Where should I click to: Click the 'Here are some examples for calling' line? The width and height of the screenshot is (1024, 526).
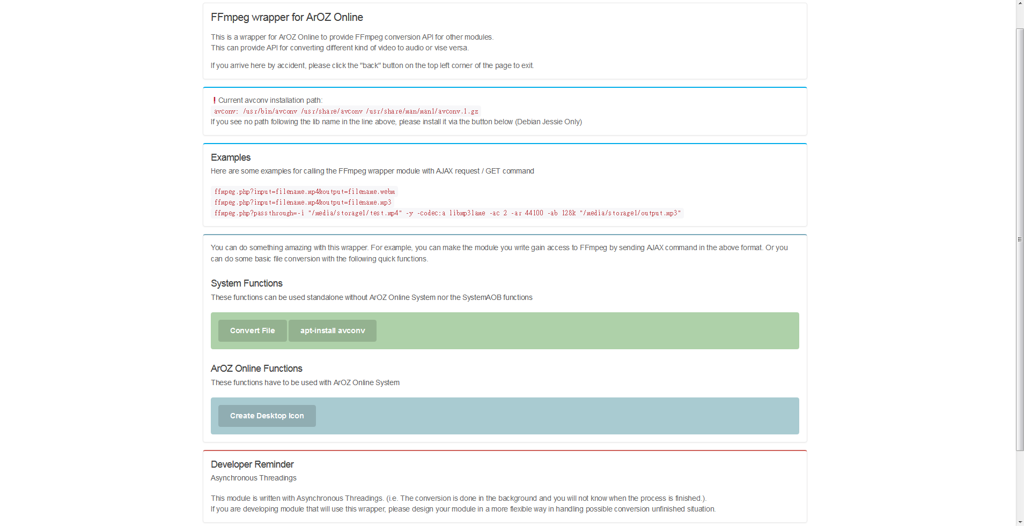pyautogui.click(x=372, y=171)
